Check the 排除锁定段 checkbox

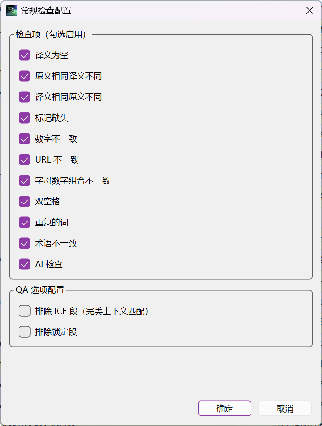(25, 332)
